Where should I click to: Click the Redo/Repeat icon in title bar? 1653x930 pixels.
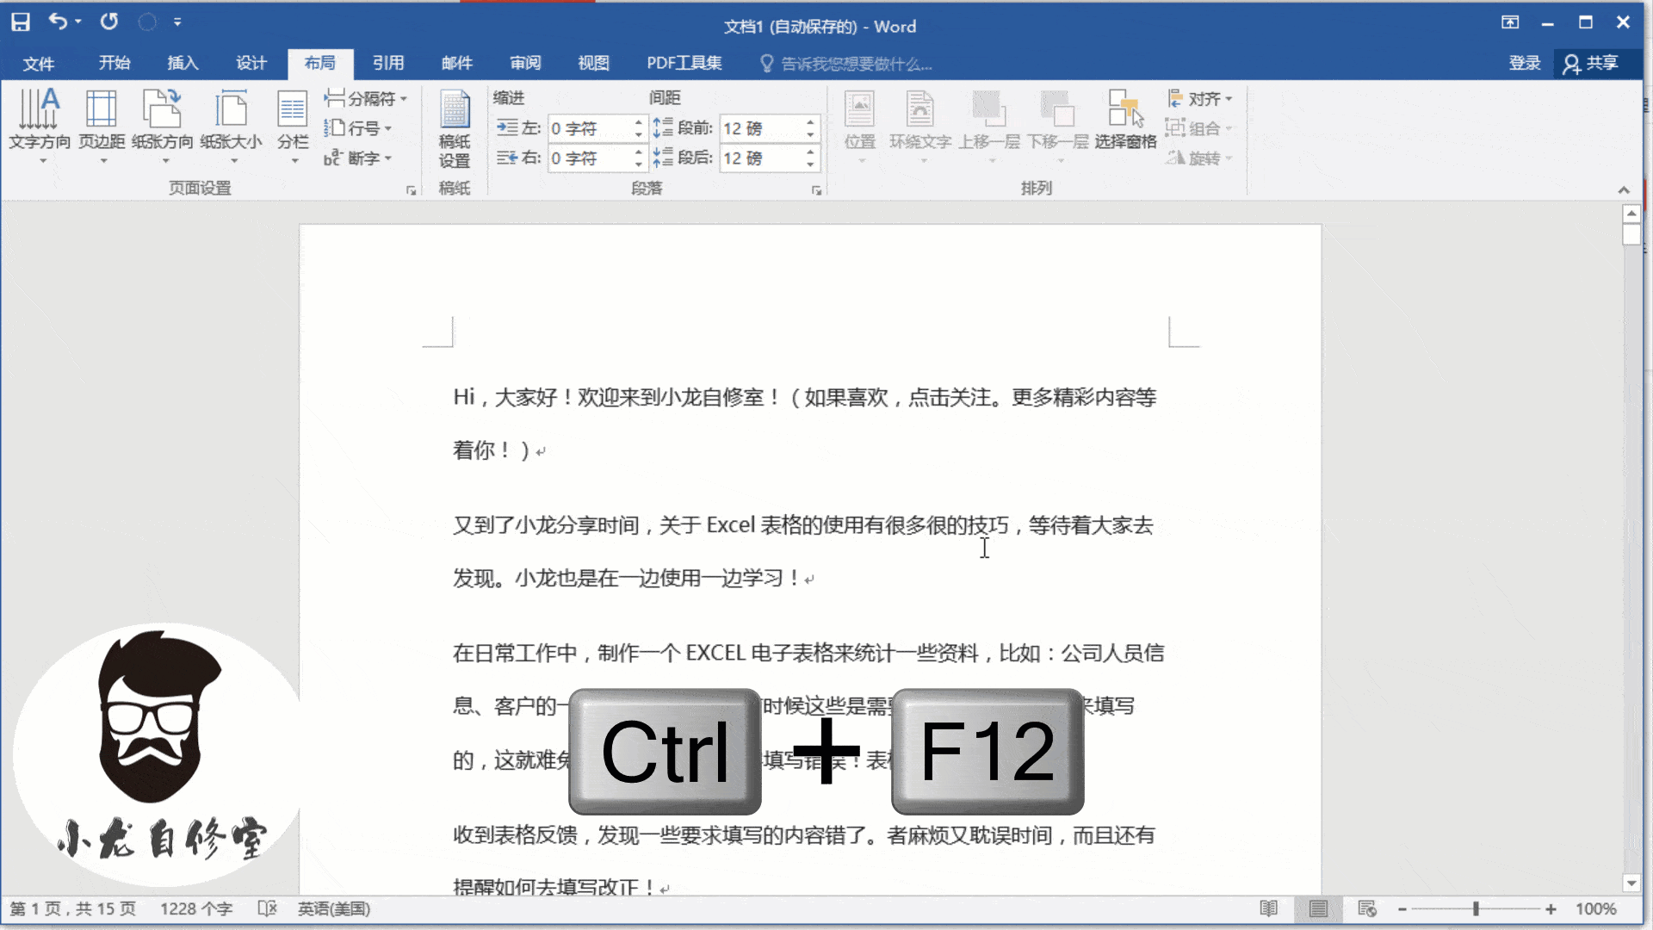pyautogui.click(x=109, y=22)
